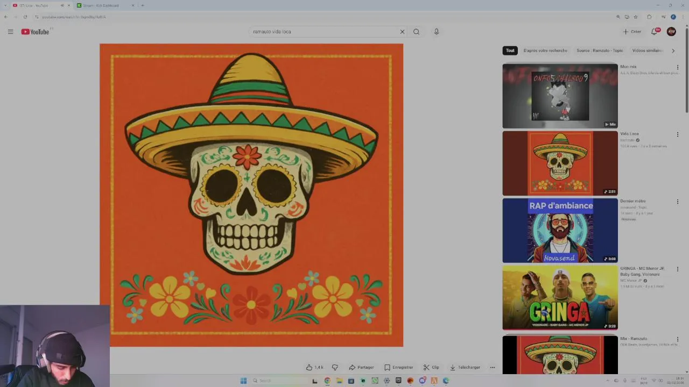
Task: Switch to the Kick Dashboard tab
Action: point(105,5)
